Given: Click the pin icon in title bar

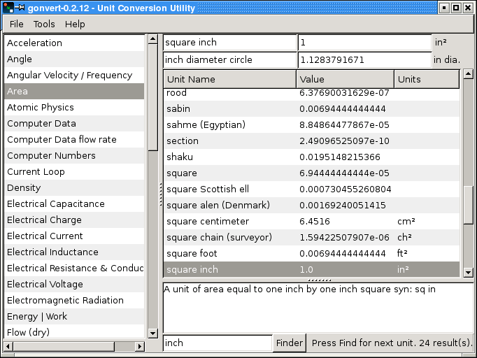Looking at the screenshot, I should pos(20,7).
